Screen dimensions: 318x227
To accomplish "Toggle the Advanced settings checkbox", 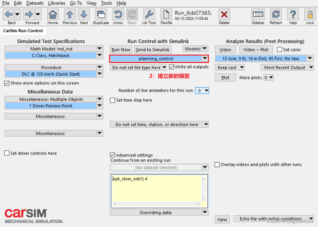I will [x=113, y=155].
